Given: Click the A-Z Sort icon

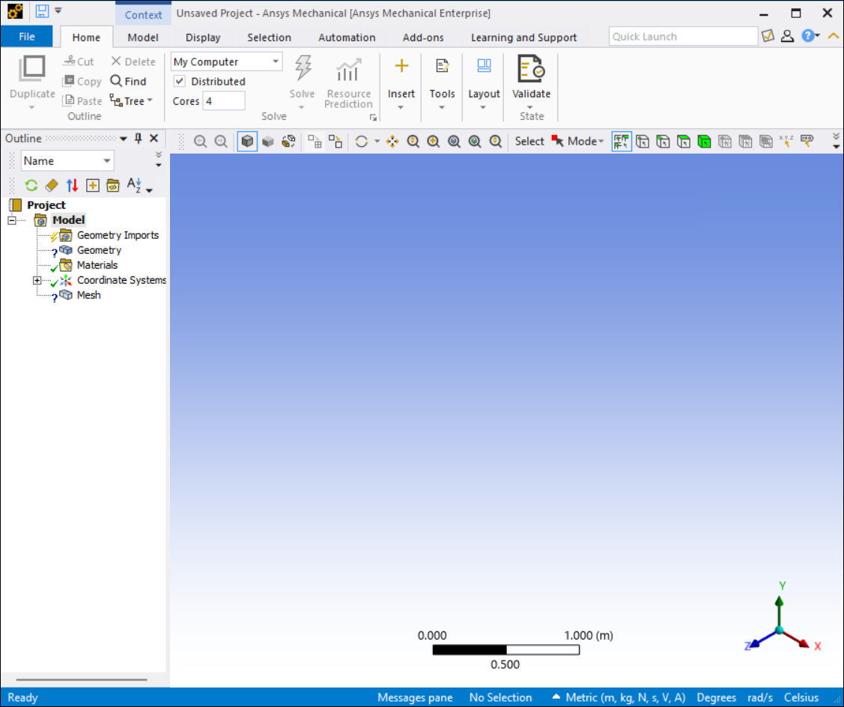Looking at the screenshot, I should click(x=134, y=185).
